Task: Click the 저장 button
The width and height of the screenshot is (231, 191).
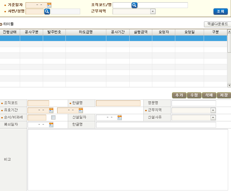Action: [x=224, y=95]
